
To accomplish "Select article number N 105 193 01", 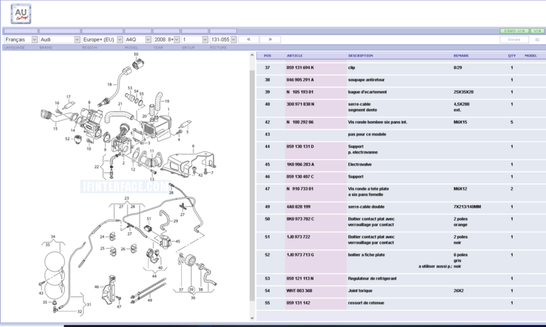I will [300, 92].
